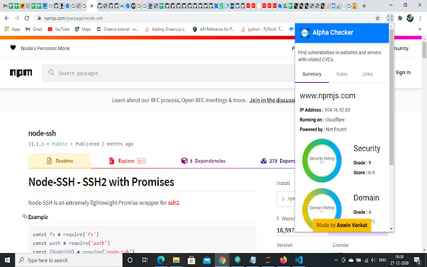
Task: Open the Chrome three-dot menu
Action: 420,18
